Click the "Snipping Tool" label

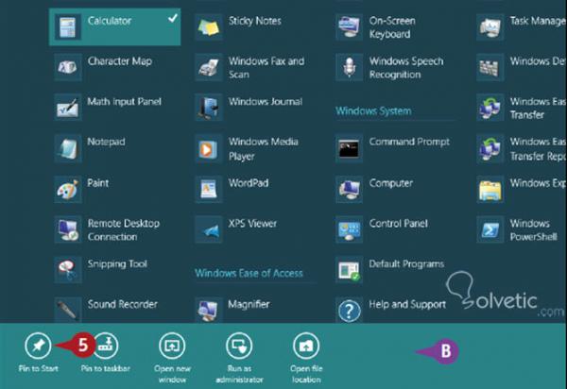(117, 264)
